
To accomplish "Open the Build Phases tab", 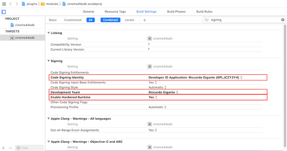I will 176,12.
